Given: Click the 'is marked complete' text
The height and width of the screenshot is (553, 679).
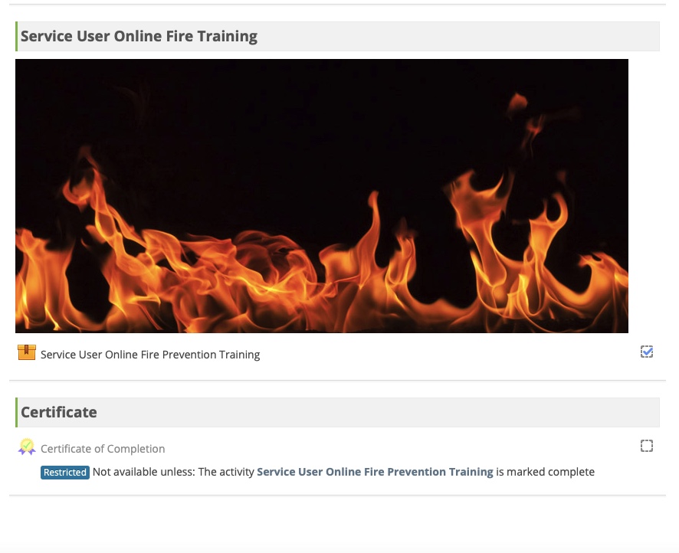Looking at the screenshot, I should click(545, 472).
